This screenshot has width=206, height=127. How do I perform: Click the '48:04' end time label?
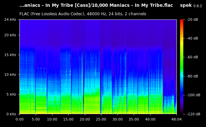point(177,119)
